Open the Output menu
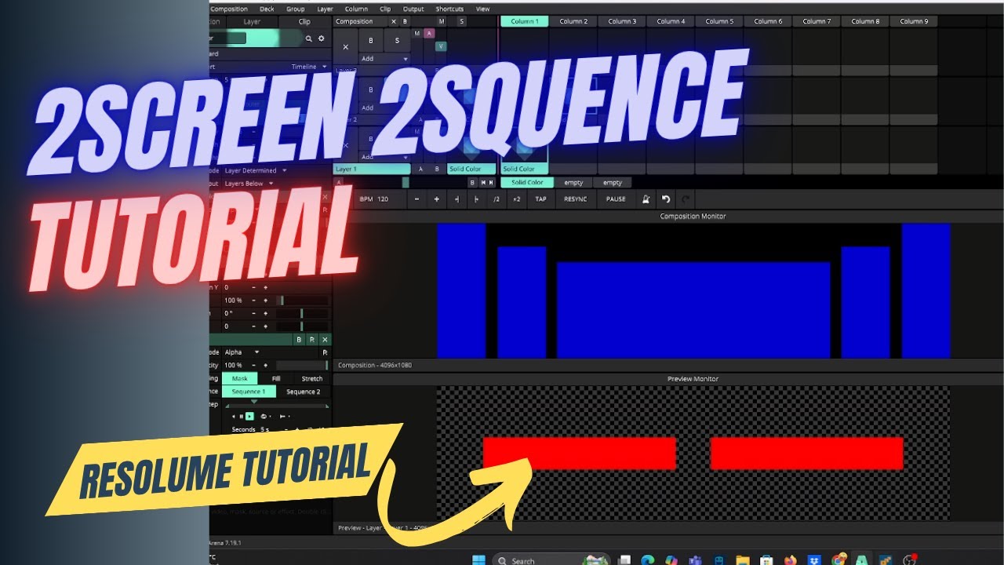 413,9
